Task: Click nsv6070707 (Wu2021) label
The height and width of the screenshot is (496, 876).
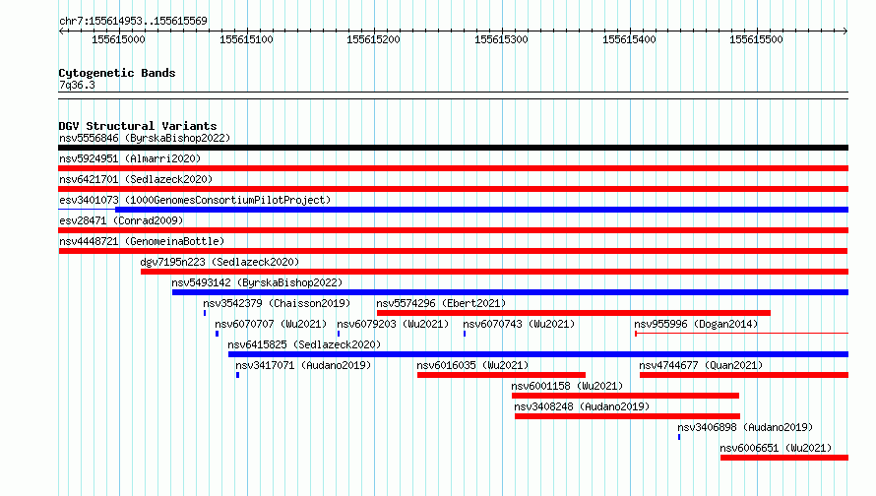Action: tap(271, 324)
